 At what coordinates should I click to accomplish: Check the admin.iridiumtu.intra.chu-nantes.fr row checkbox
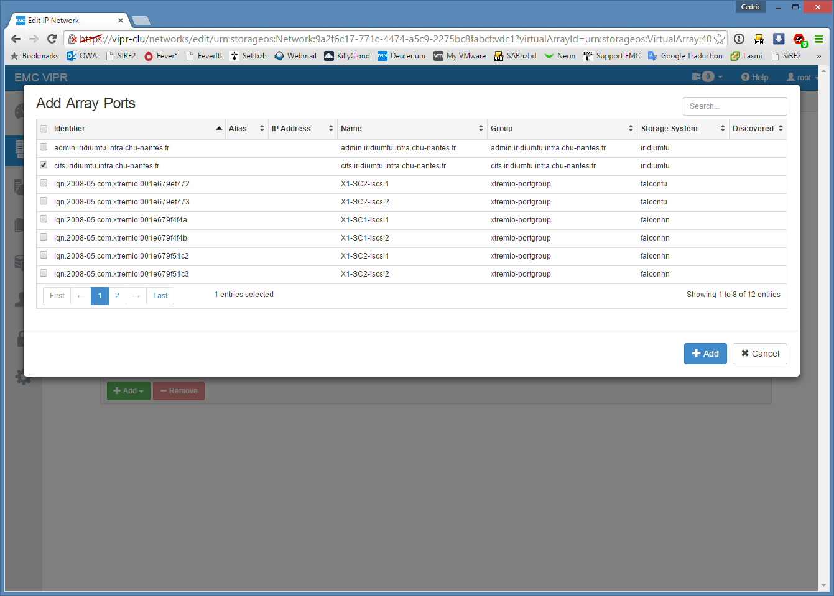coord(44,147)
